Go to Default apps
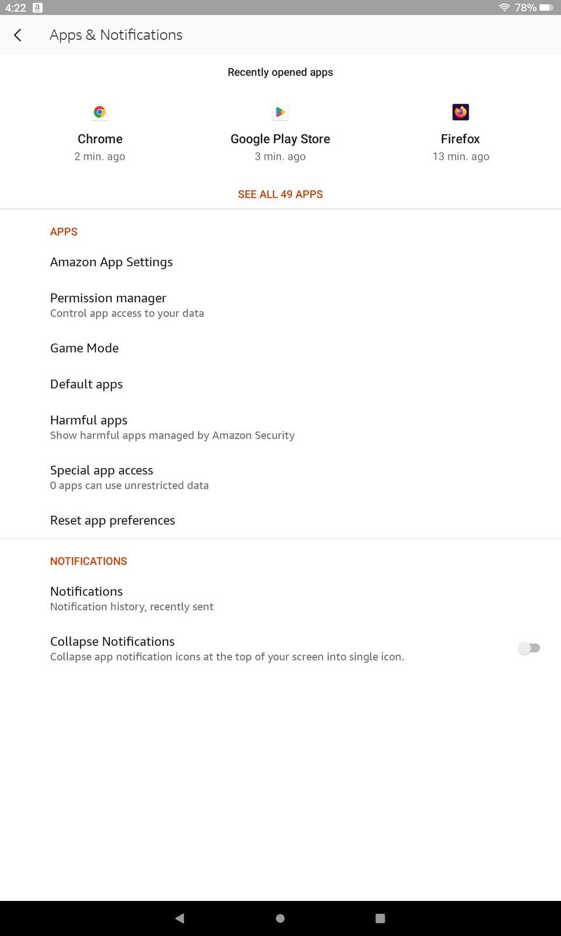The image size is (561, 936). (86, 384)
